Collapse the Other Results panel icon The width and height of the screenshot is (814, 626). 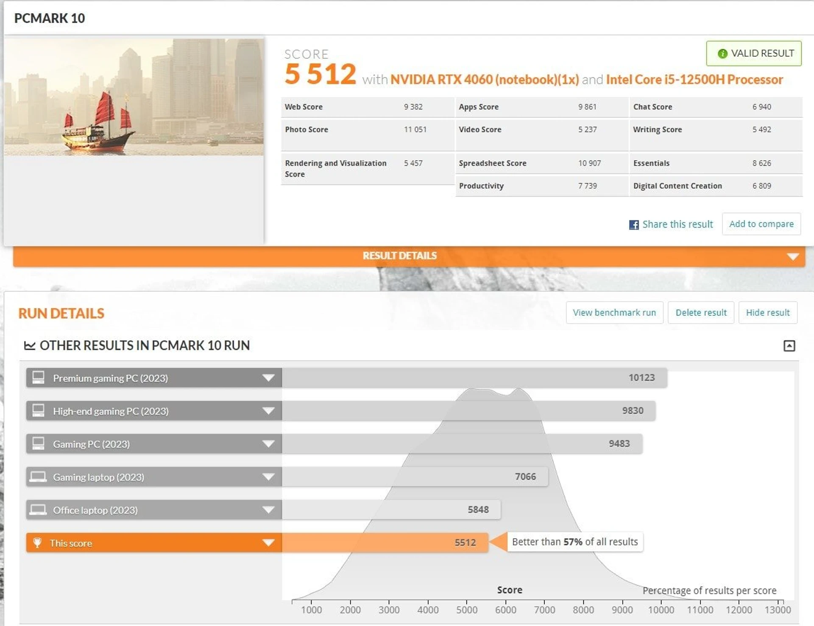[x=789, y=346]
